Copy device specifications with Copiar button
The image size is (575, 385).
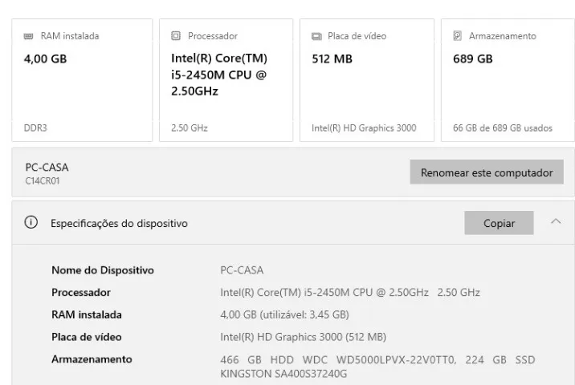pyautogui.click(x=499, y=223)
